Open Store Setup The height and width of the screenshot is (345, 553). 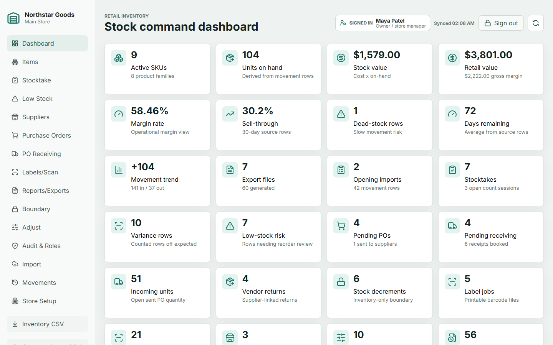47,301
